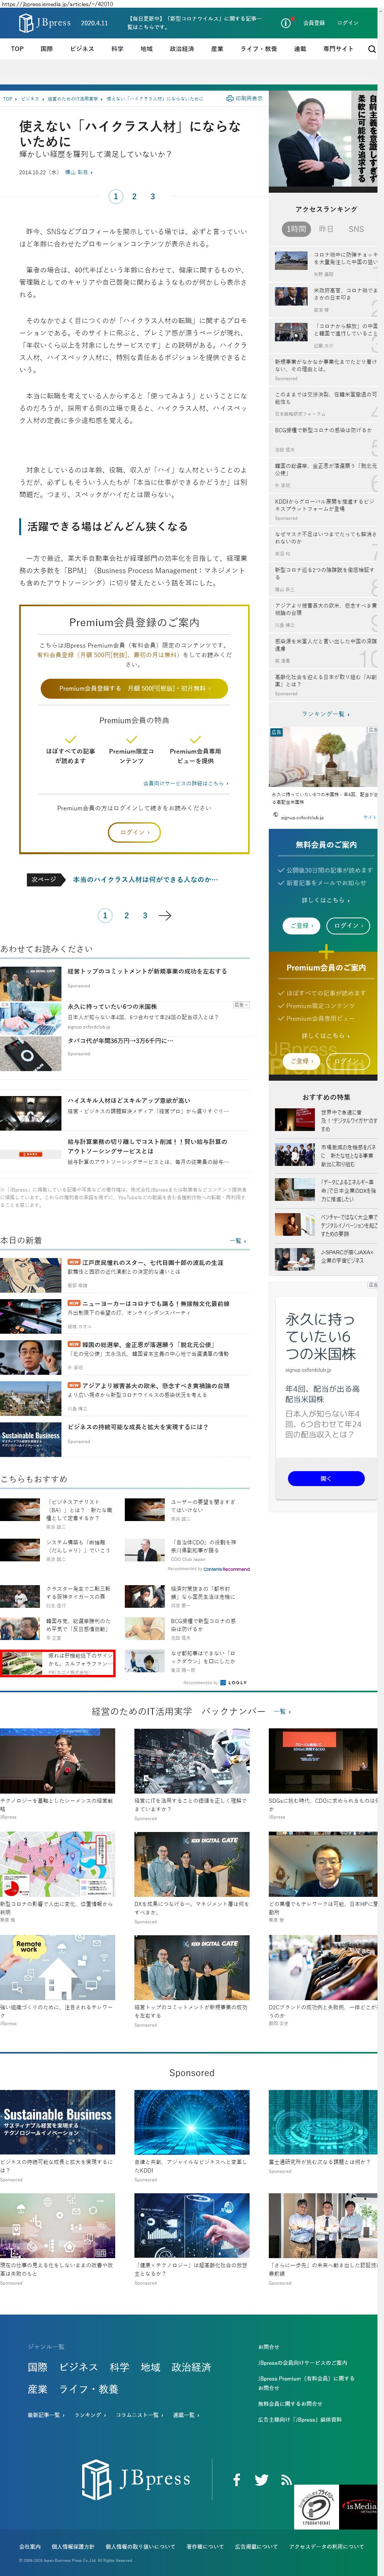Image resolution: width=384 pixels, height=2576 pixels.
Task: Select the SNS ranking tab
Action: coord(356,229)
